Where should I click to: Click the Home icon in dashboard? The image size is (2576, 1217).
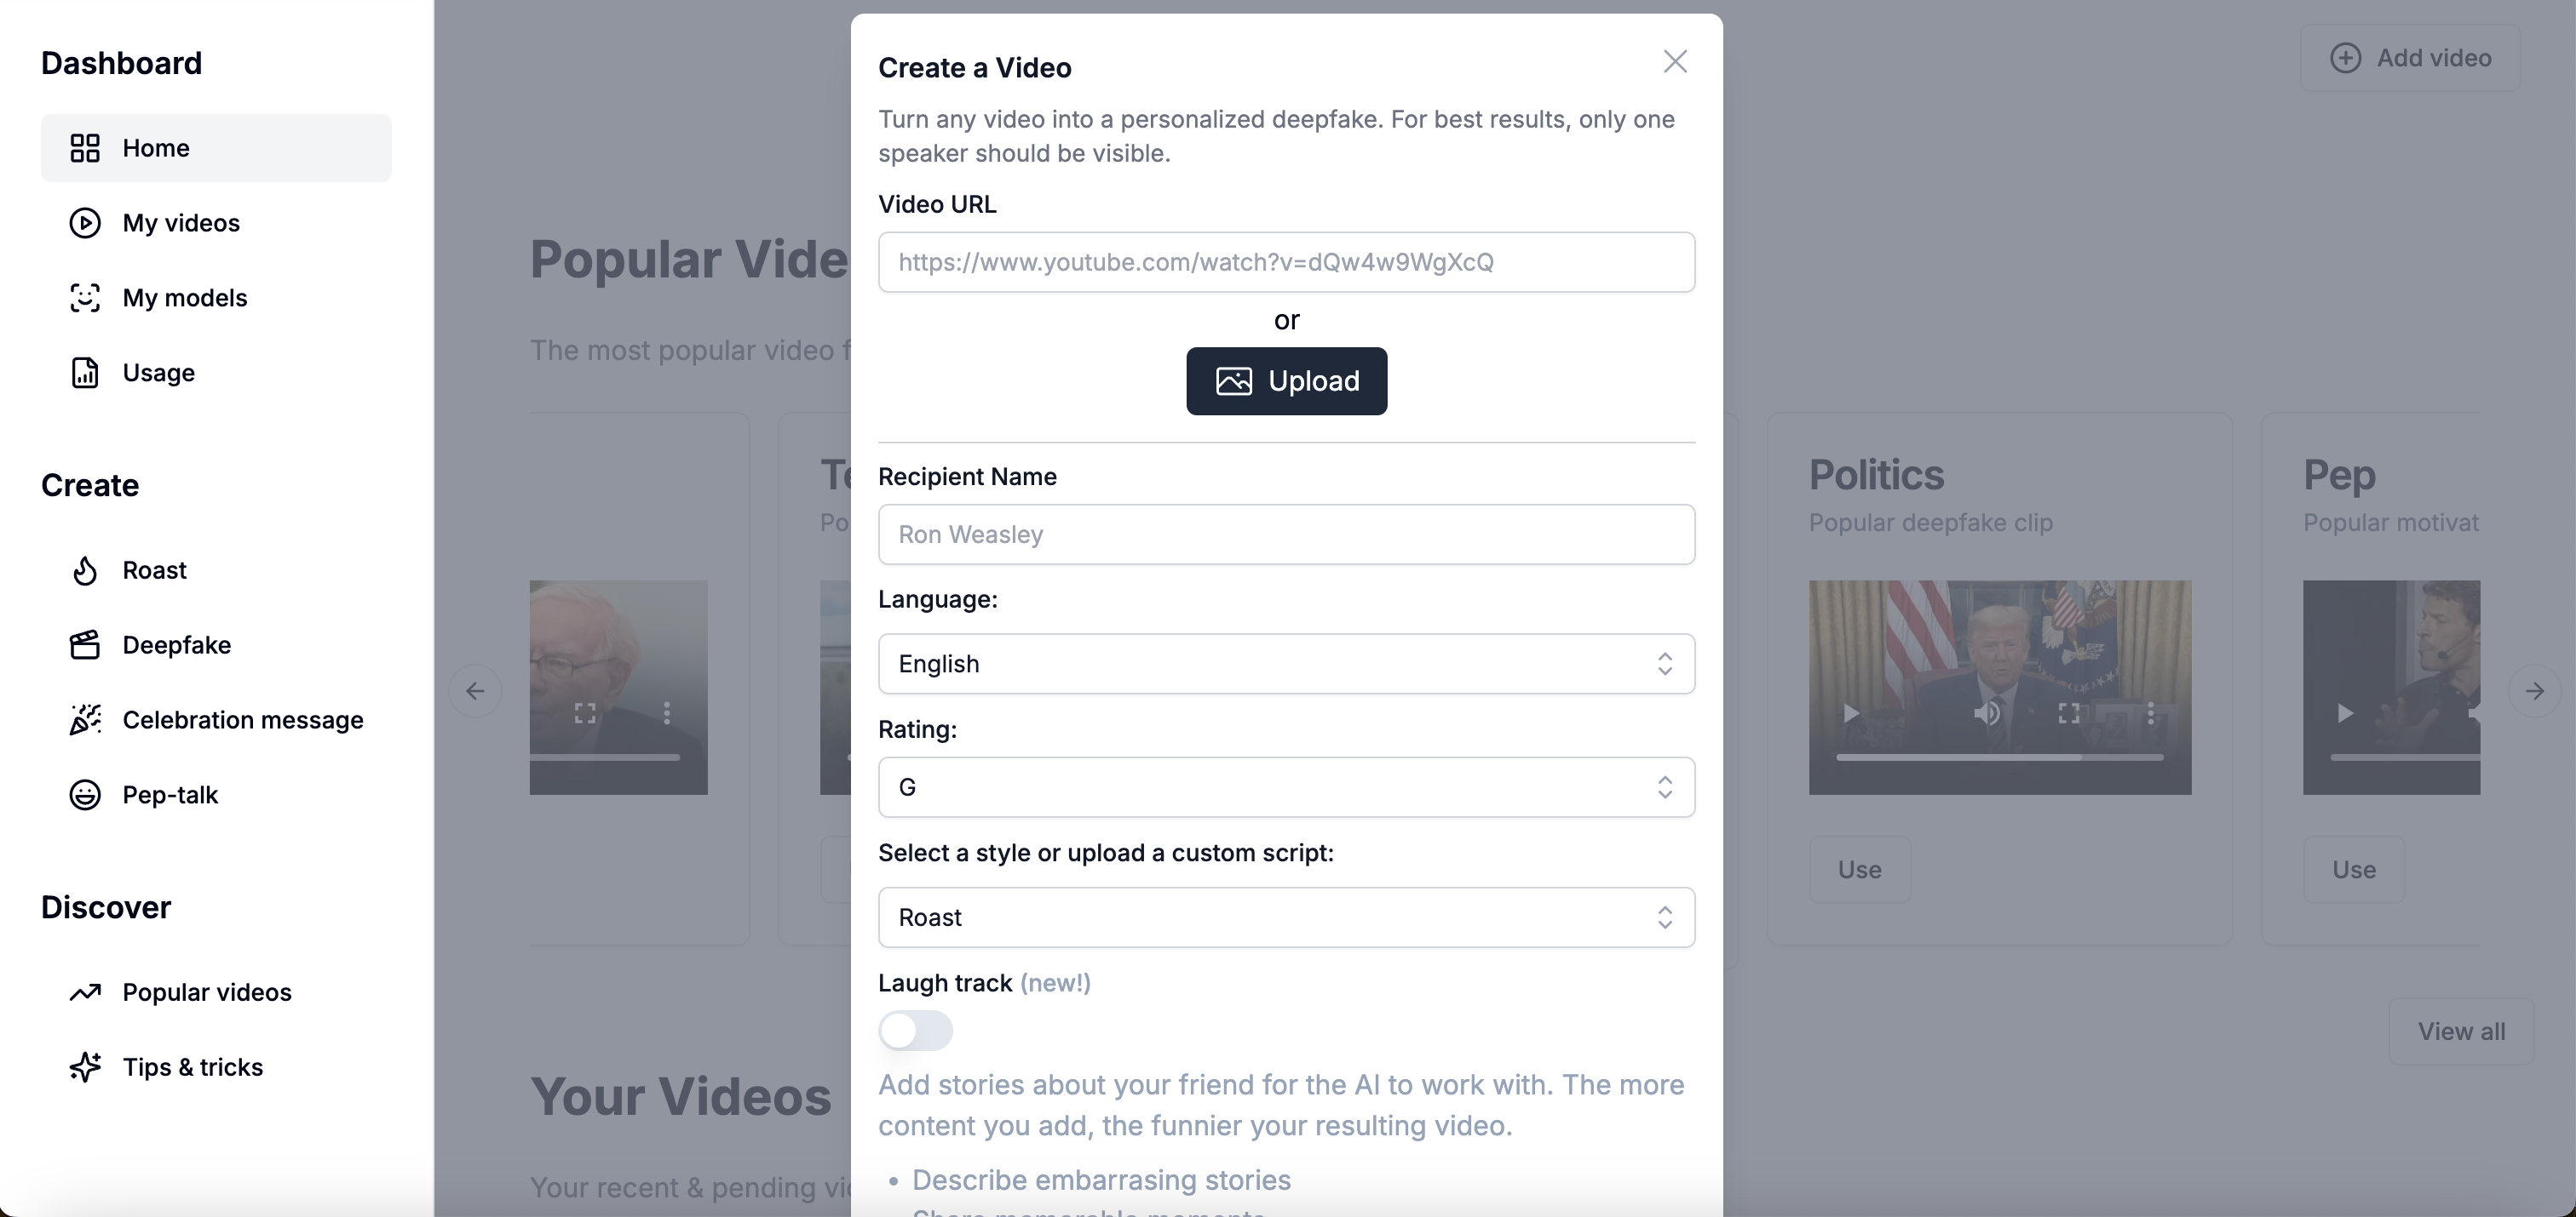83,148
